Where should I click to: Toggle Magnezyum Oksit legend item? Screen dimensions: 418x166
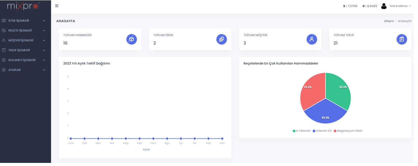pos(348,131)
